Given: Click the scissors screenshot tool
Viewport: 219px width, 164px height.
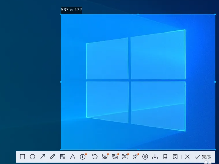Looking at the screenshot, I should click(105, 157).
